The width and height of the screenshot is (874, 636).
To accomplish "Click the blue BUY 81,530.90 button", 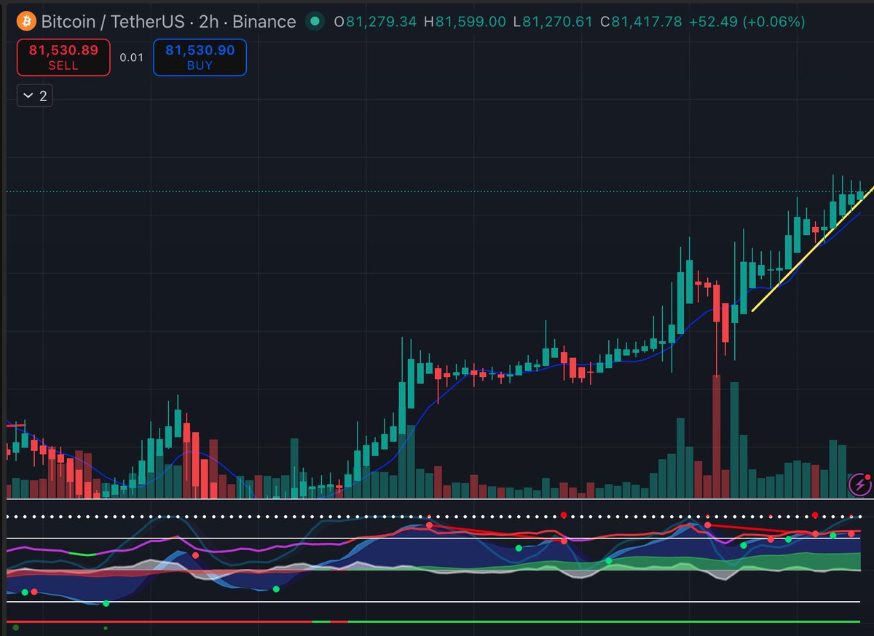I will tap(200, 57).
